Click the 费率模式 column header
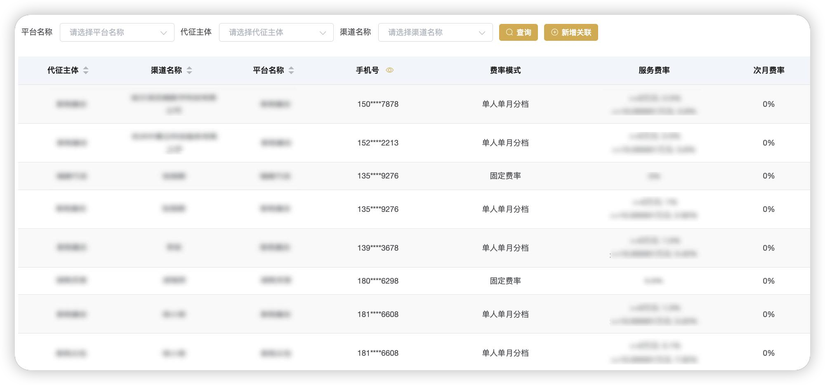 [x=505, y=70]
